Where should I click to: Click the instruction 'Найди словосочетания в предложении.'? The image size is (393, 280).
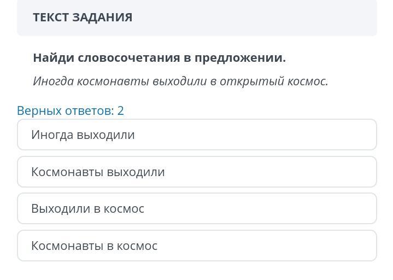(x=160, y=58)
